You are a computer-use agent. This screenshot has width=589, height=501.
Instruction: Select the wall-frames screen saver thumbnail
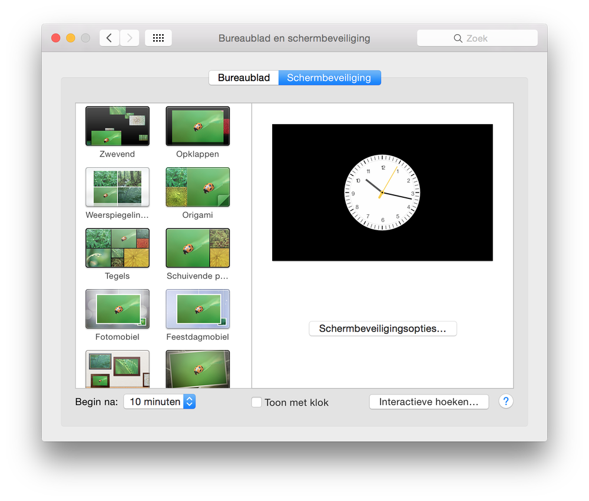click(x=117, y=369)
